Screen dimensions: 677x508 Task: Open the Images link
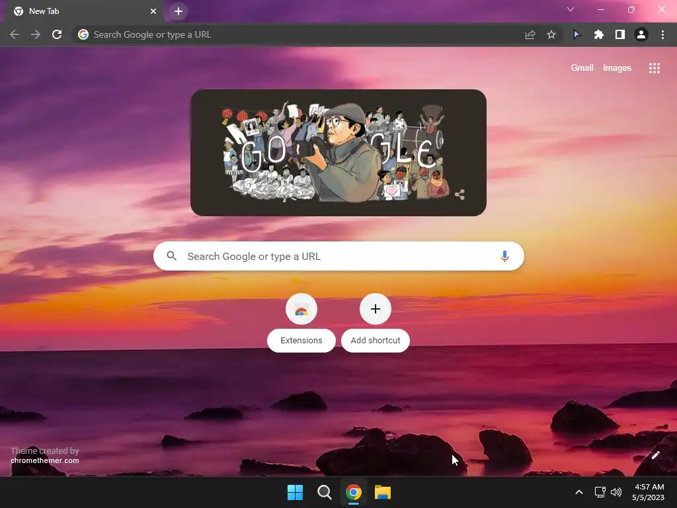click(617, 68)
